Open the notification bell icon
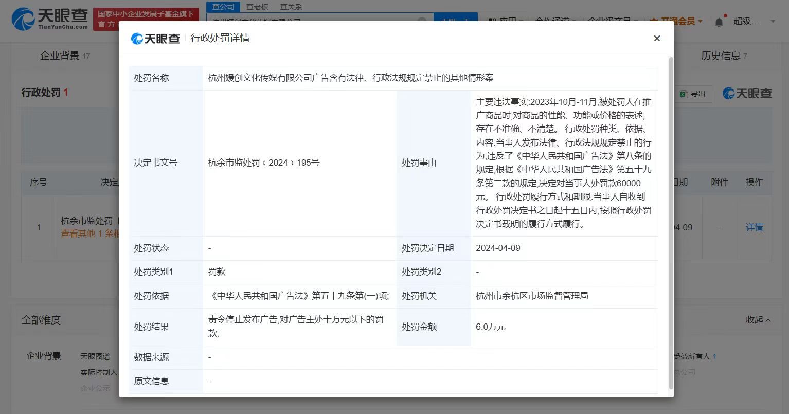Screen dimensions: 789x414 [x=719, y=21]
